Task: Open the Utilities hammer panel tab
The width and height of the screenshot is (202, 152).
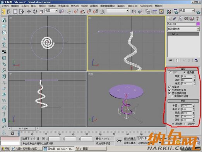Action: [x=197, y=19]
